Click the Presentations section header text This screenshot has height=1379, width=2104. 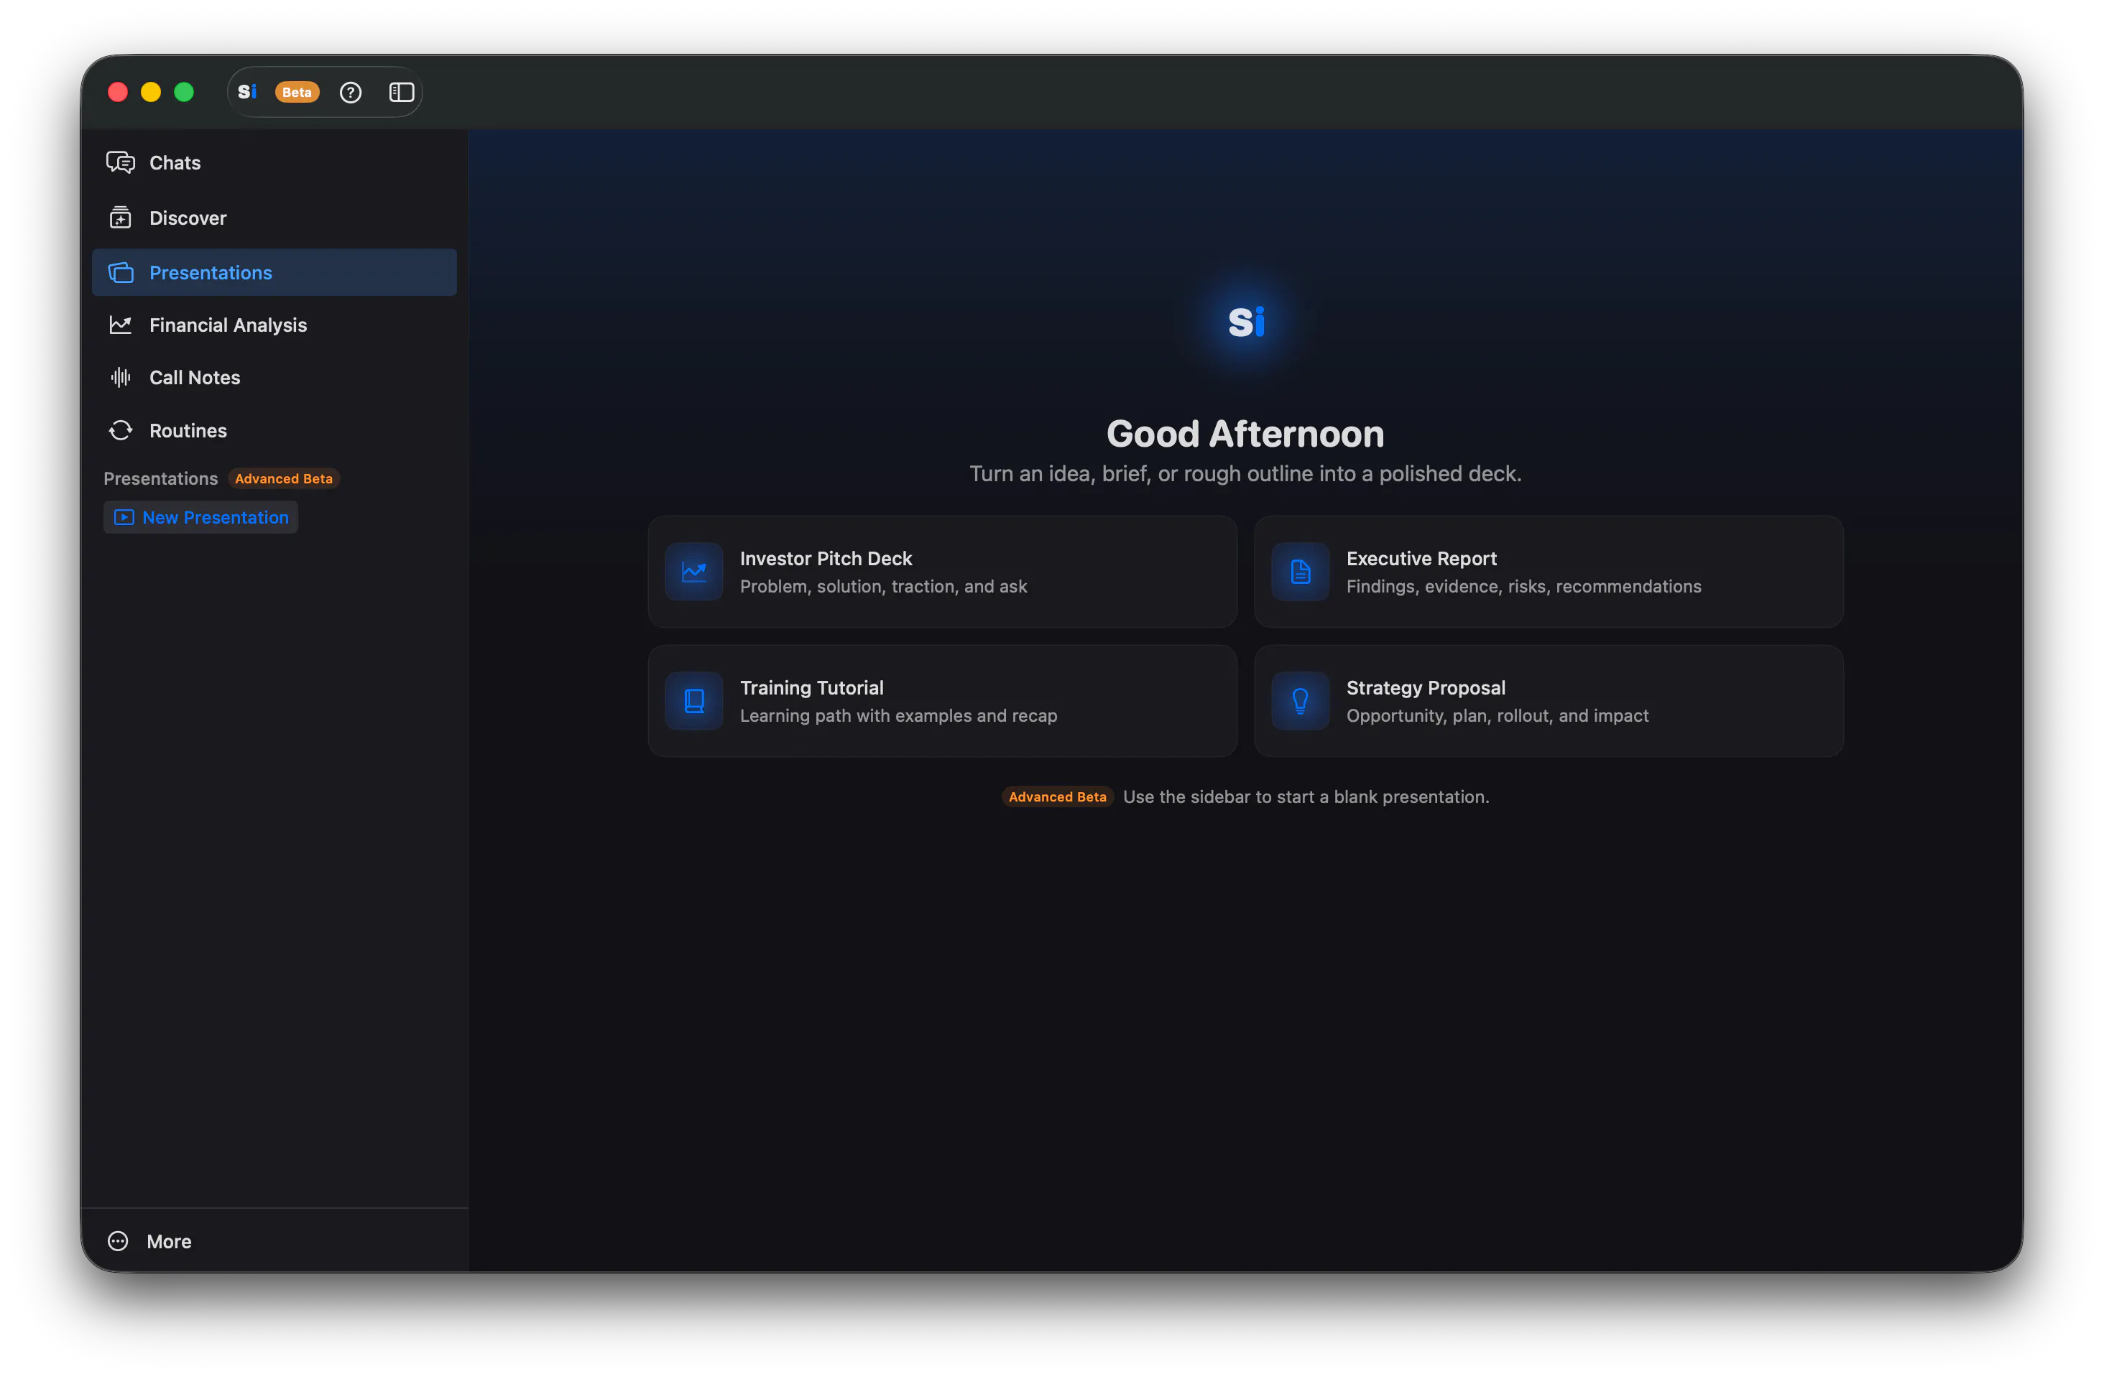point(161,478)
